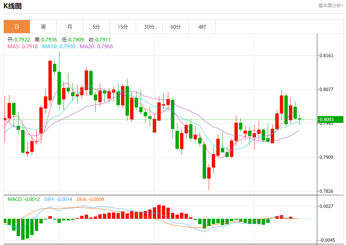346x245 pixels.
Task: Click the DIFF value label
Action: 58,199
